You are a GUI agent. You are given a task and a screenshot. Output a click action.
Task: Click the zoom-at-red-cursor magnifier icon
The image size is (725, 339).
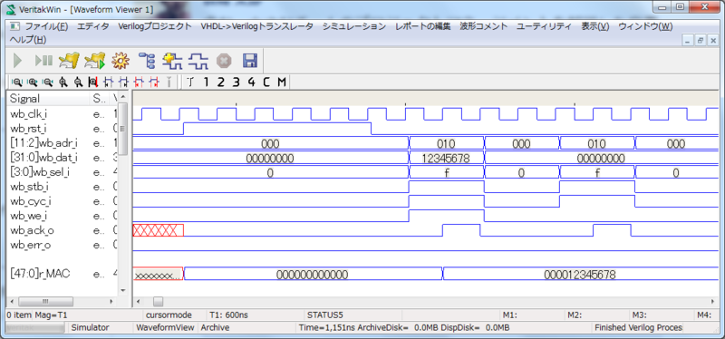pyautogui.click(x=93, y=82)
